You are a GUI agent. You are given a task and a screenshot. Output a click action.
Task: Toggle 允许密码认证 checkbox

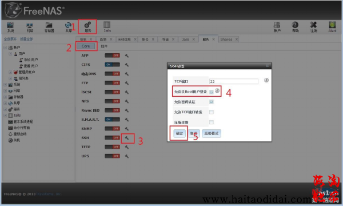tap(212, 102)
